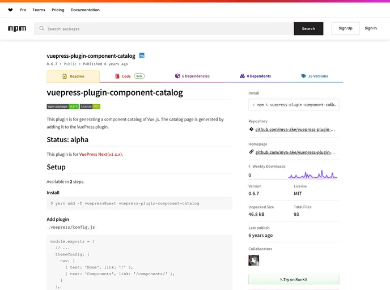Click the Dependencies cube icon
The image size is (390, 290).
(x=177, y=76)
